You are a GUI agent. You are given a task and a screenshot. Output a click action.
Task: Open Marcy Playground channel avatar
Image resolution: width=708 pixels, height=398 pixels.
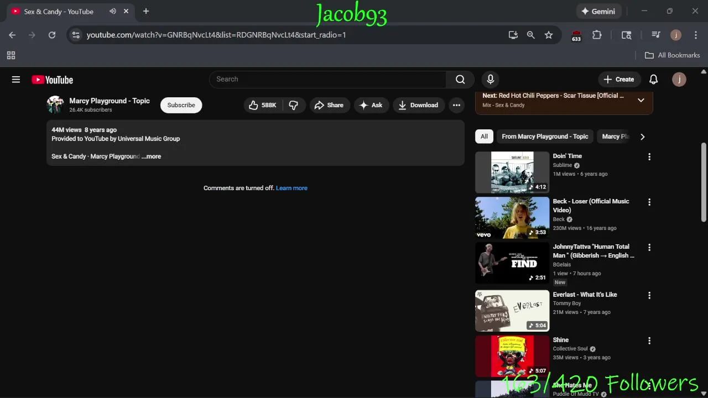pyautogui.click(x=55, y=105)
